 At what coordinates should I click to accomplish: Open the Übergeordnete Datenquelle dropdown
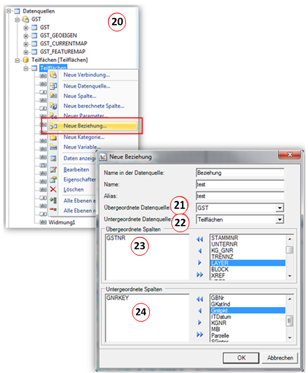280,208
